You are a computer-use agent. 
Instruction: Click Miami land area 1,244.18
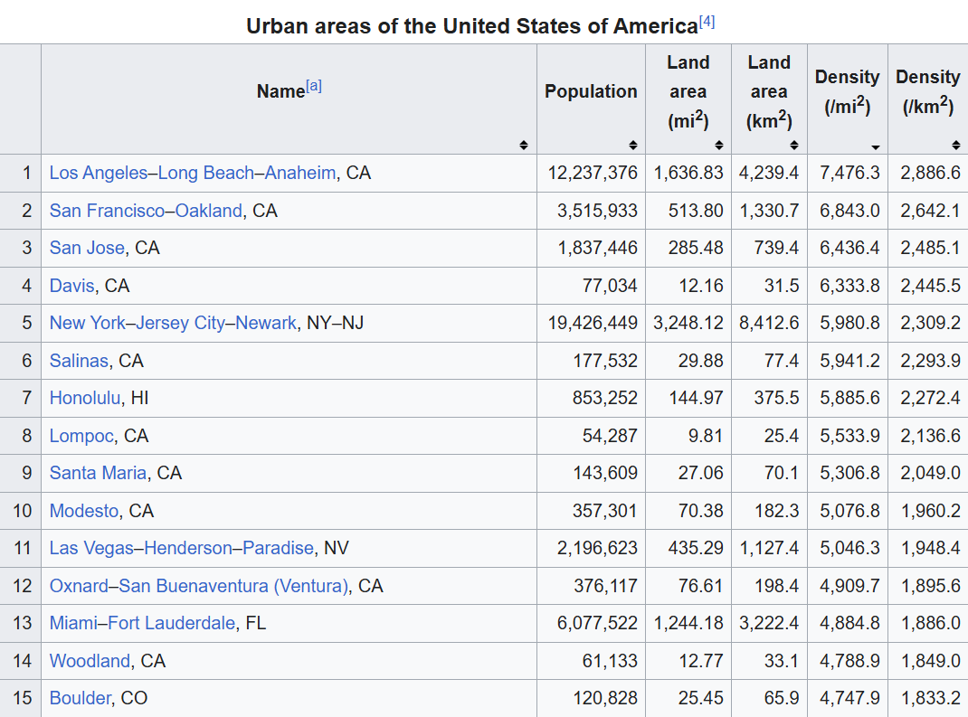click(x=688, y=623)
